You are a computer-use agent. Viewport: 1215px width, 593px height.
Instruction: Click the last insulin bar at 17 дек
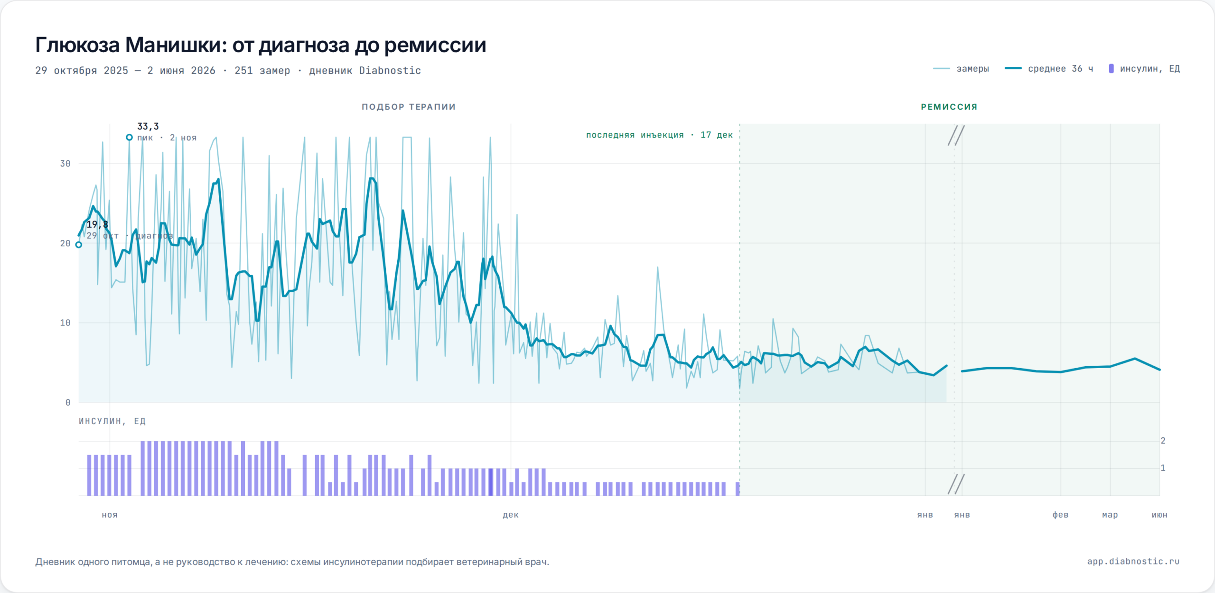(738, 489)
